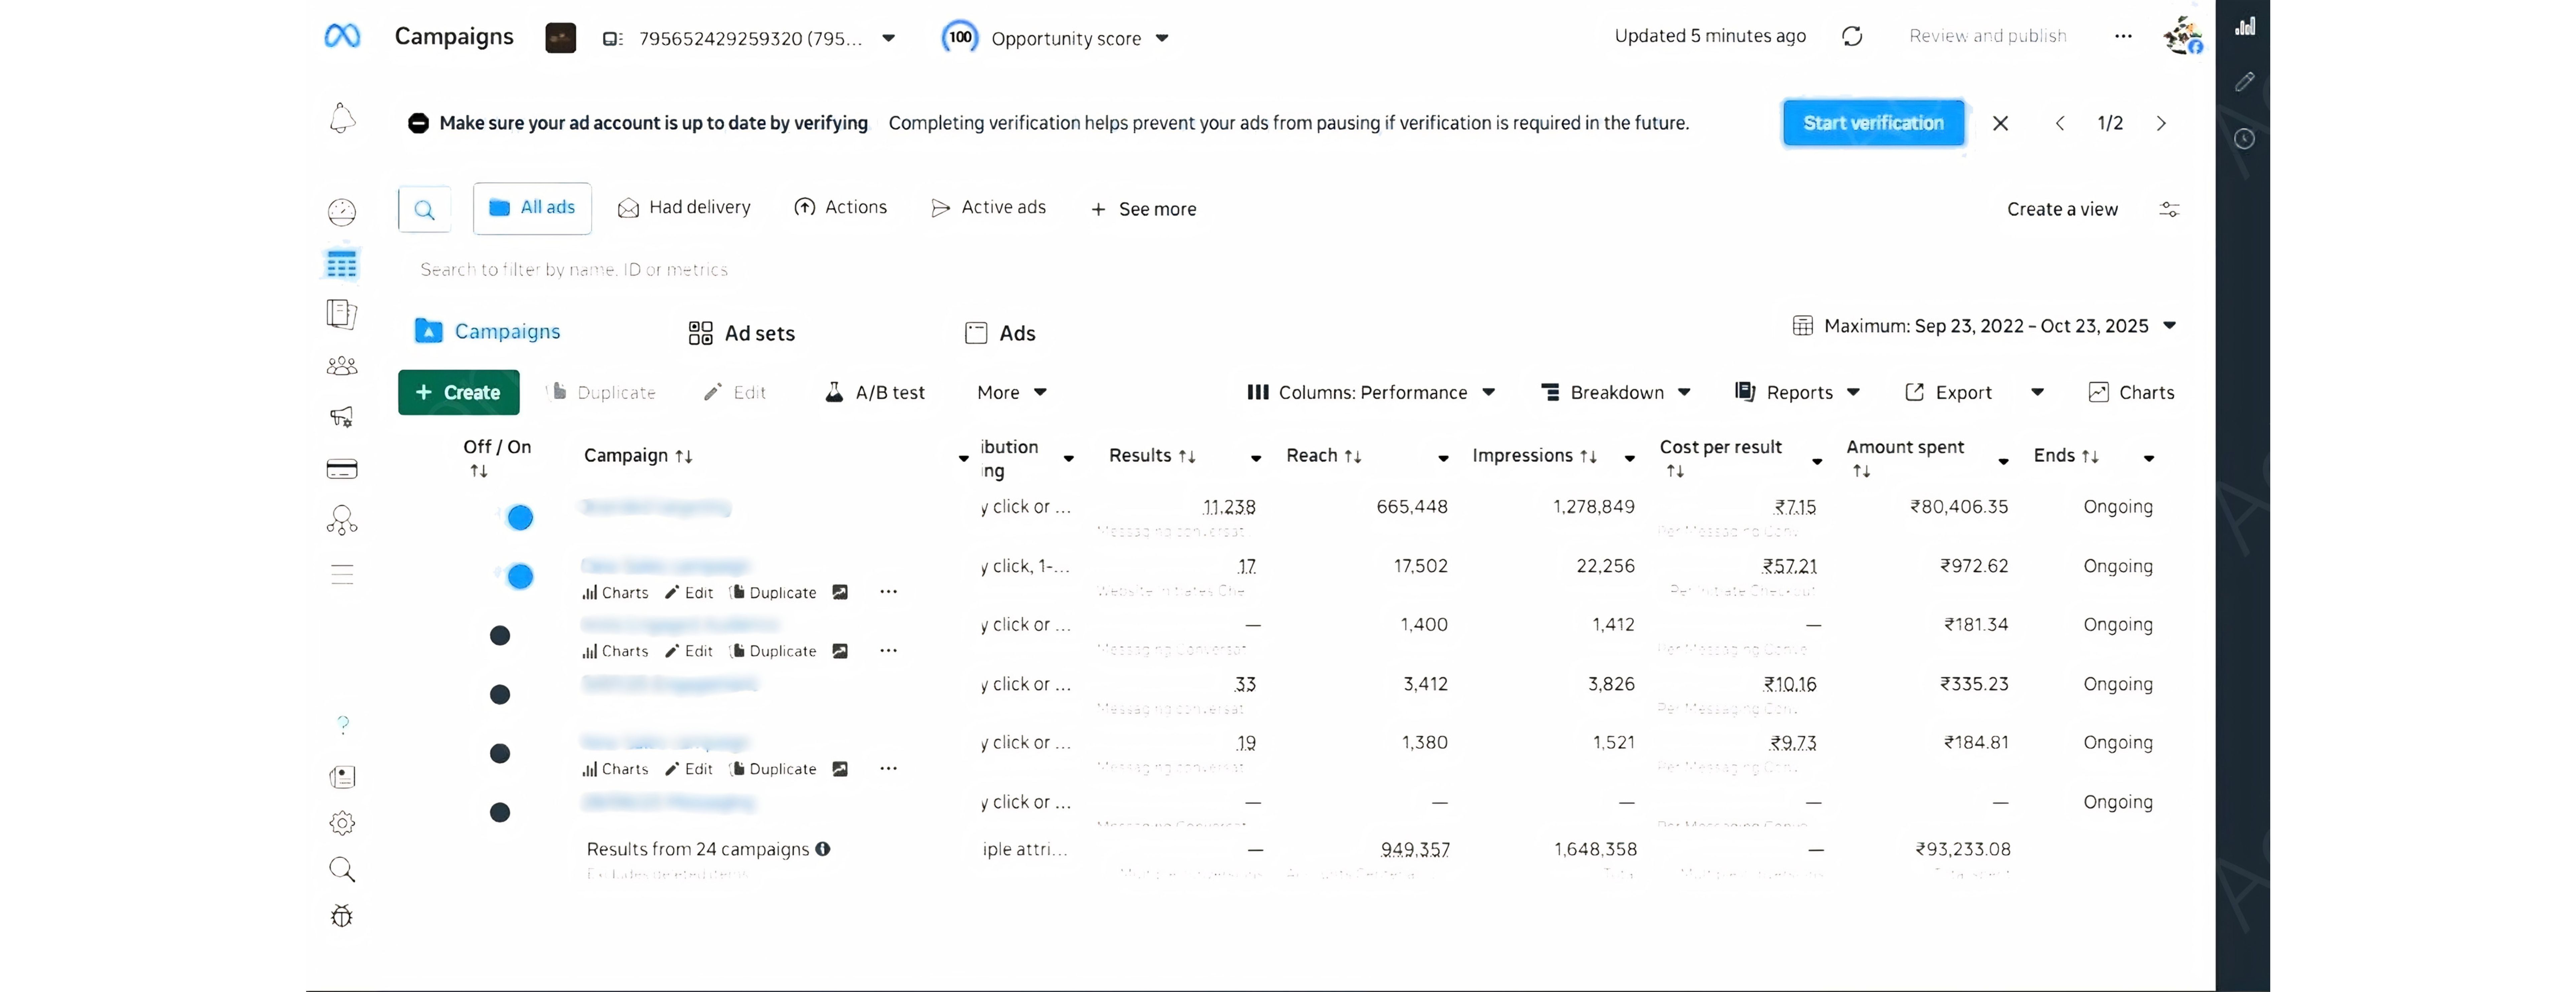Click the refresh data icon
The image size is (2576, 992).
pos(1852,36)
